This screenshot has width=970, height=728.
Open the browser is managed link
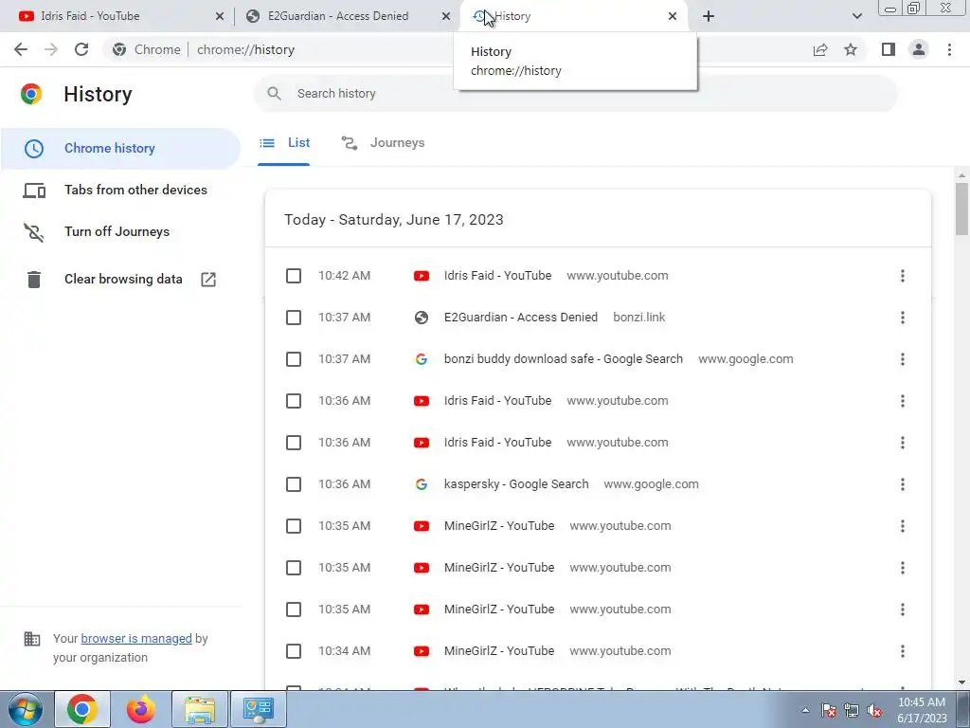coord(136,638)
